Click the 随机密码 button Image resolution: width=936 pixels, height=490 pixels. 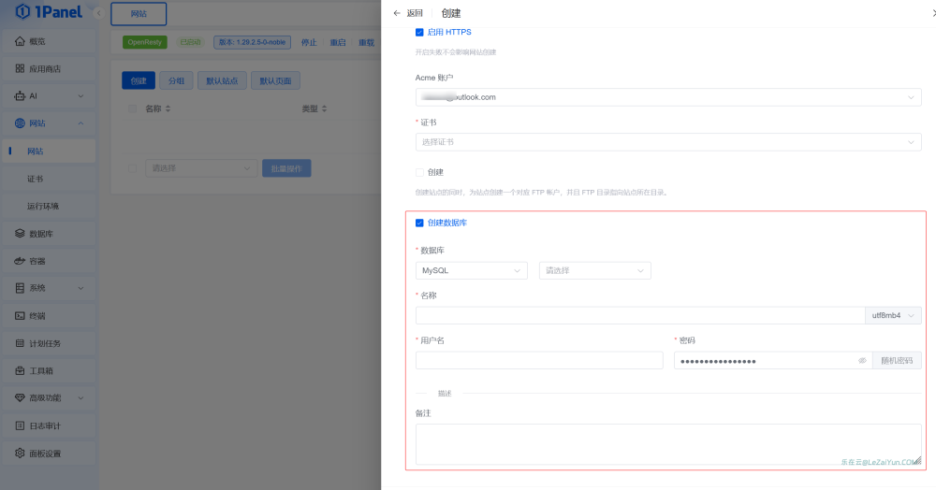pos(897,361)
